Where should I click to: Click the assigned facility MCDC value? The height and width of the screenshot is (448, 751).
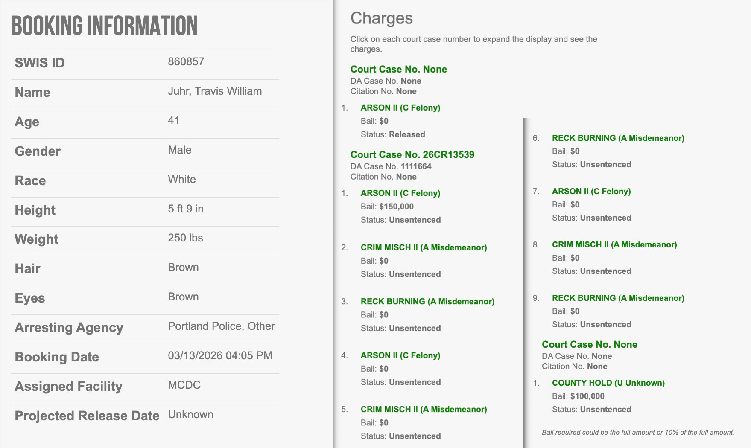(184, 385)
